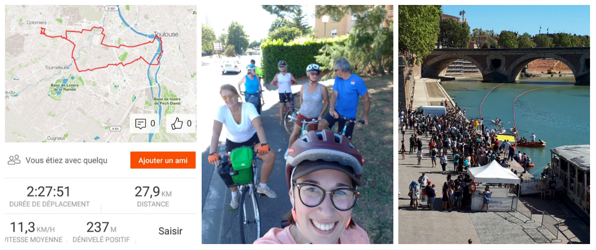Select the Tournefeuille map label
596x250 pixels.
point(59,67)
